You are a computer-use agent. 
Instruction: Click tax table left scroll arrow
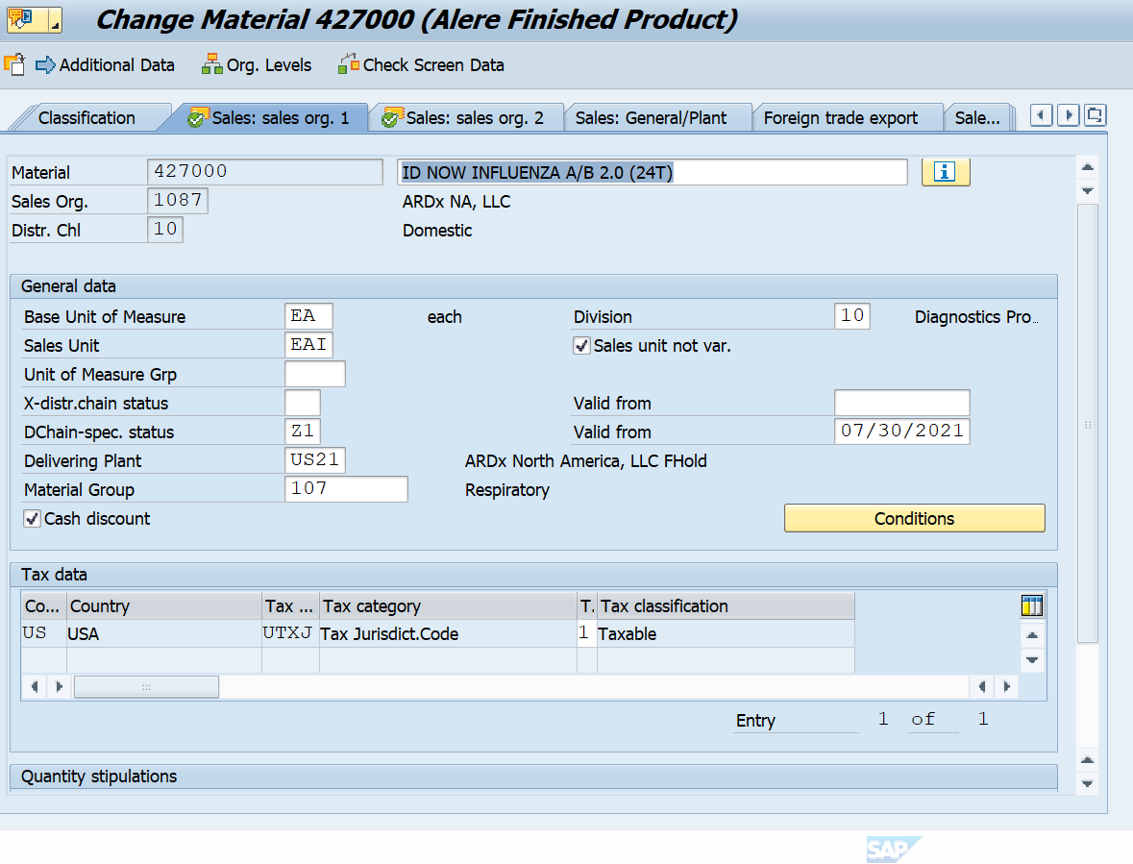pyautogui.click(x=34, y=687)
